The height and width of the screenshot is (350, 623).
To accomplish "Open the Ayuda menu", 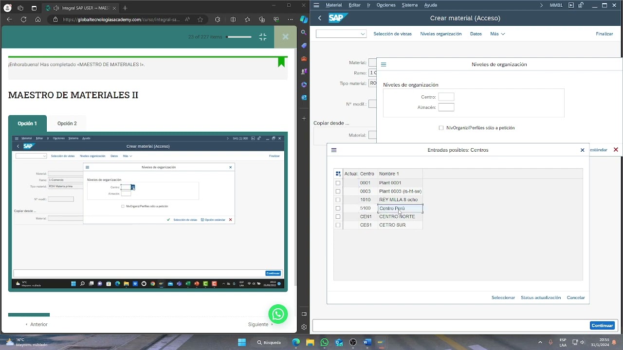I will 430,5.
